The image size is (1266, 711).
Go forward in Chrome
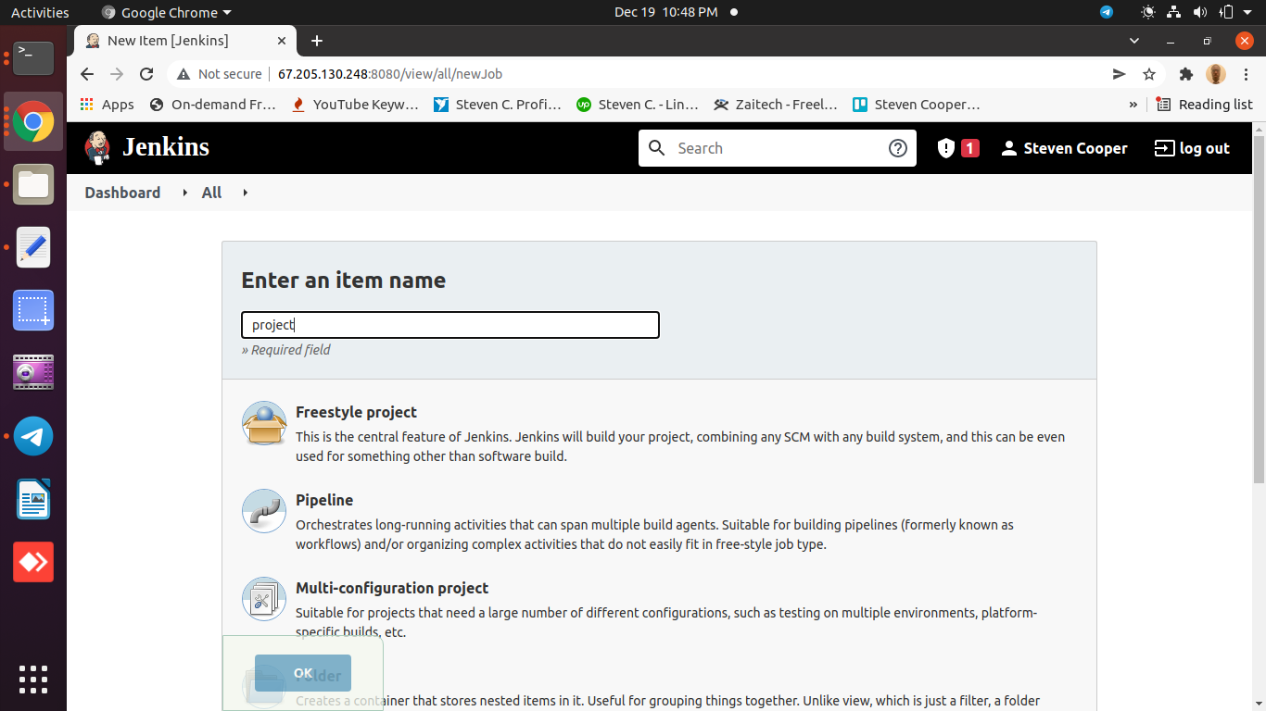coord(117,74)
